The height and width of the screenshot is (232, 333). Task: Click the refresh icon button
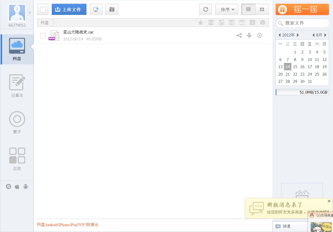click(x=205, y=9)
